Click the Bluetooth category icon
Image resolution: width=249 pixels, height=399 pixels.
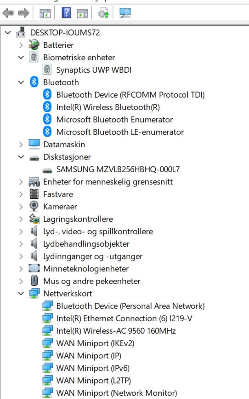pyautogui.click(x=34, y=82)
